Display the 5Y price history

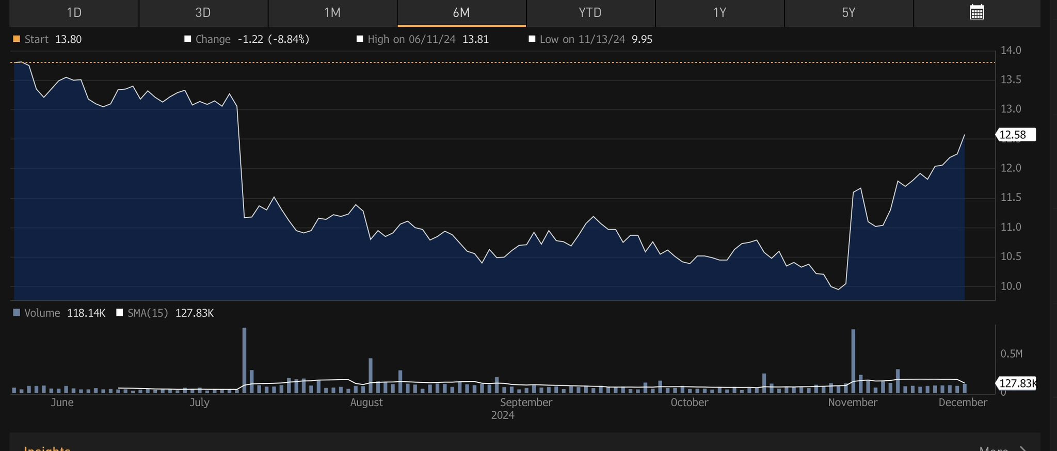[x=848, y=13]
